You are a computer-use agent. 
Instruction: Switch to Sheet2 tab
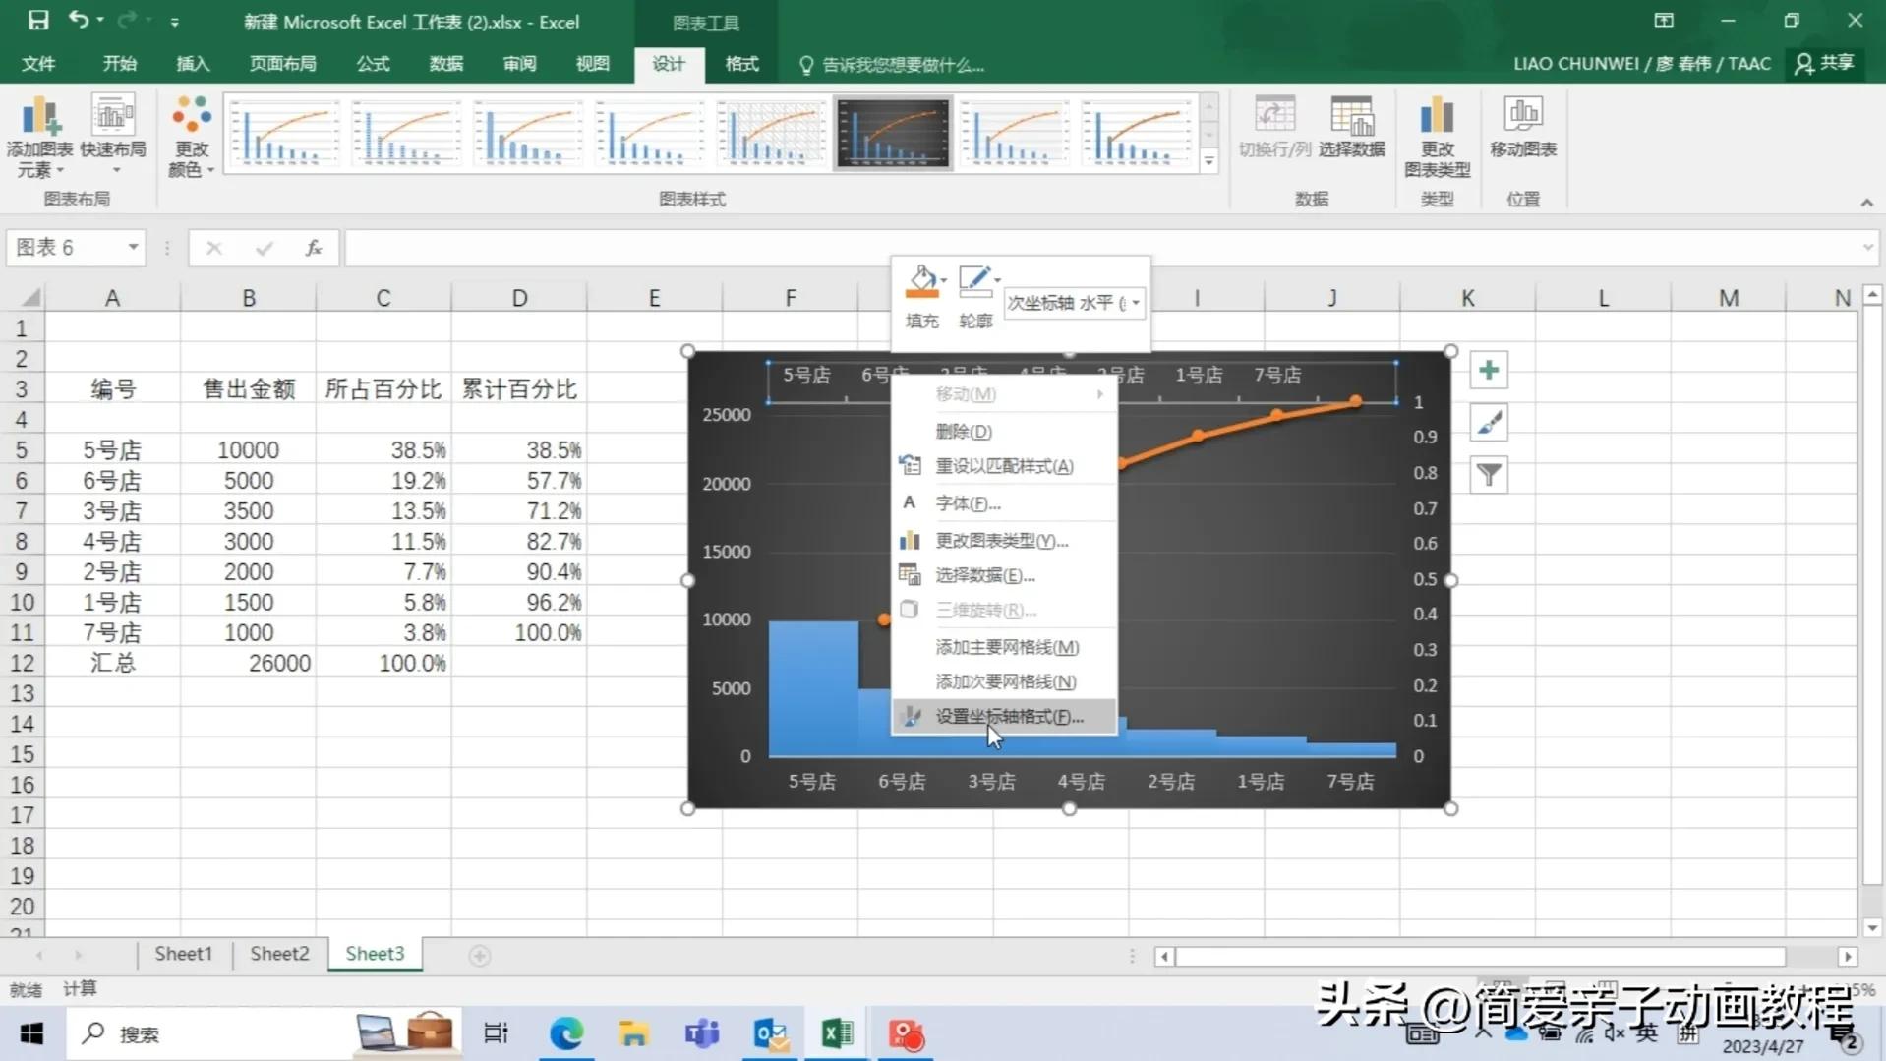[x=279, y=954]
